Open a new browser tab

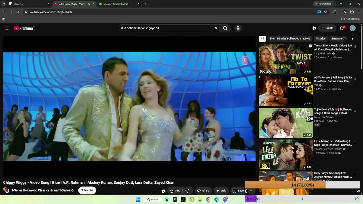point(145,4)
